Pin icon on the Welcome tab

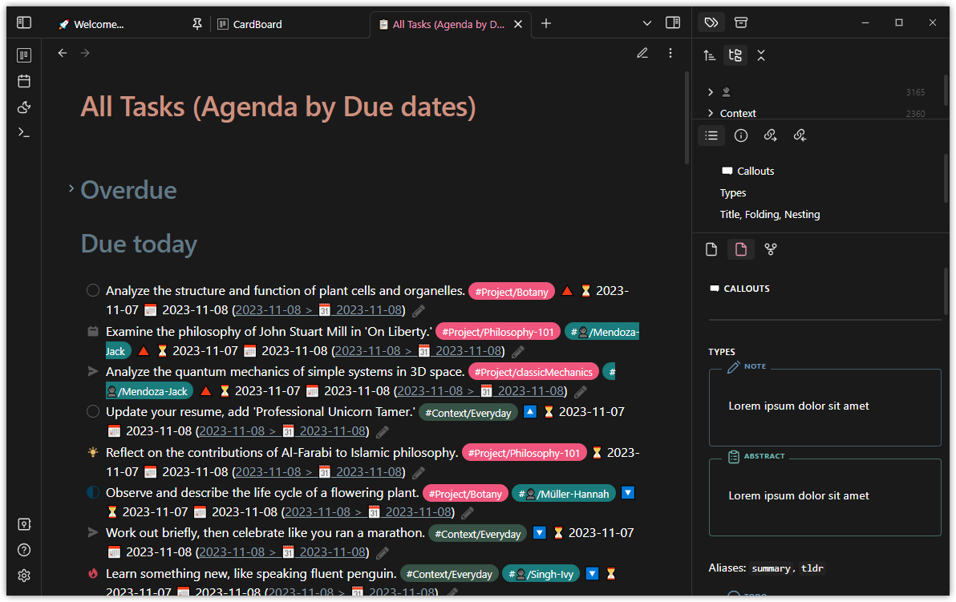point(197,24)
